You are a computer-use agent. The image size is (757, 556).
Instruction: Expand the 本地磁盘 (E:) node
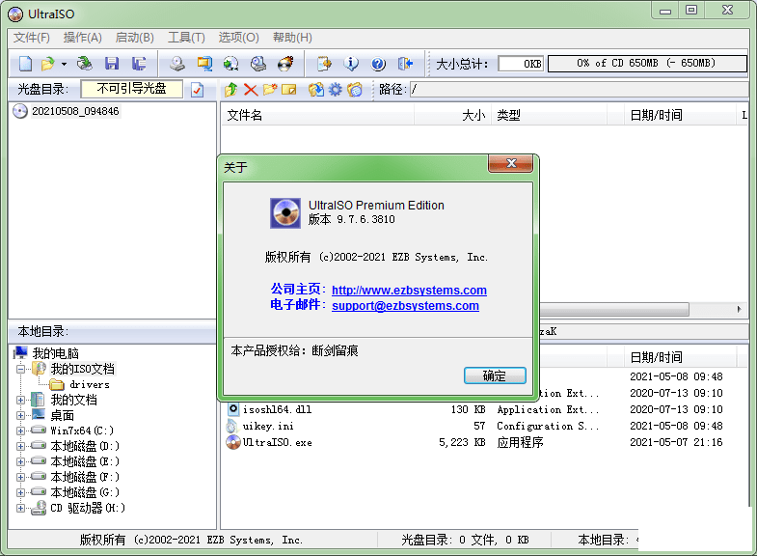tap(20, 461)
